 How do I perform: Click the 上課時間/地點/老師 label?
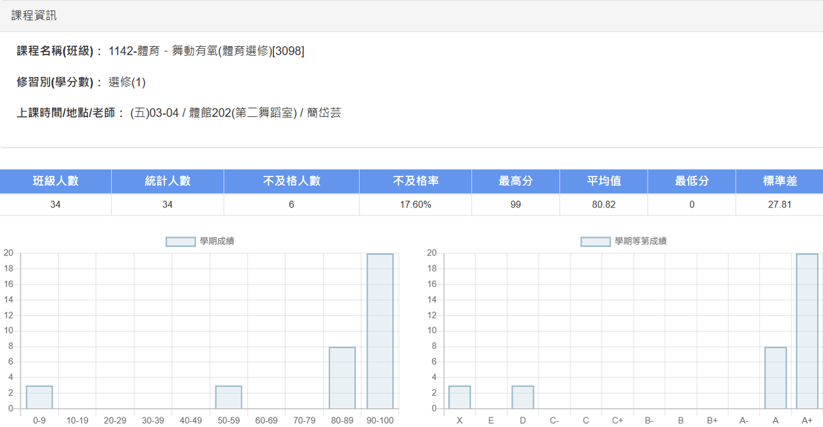point(71,113)
